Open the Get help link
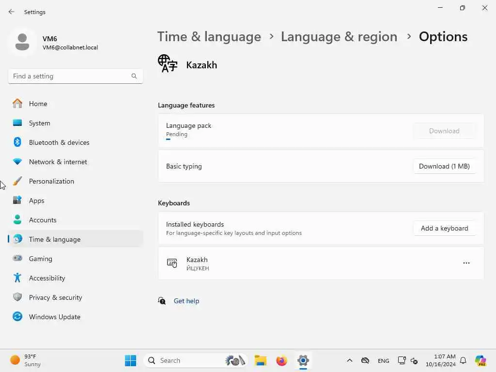 click(x=186, y=301)
